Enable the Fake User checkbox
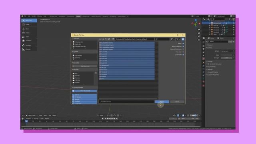The height and width of the screenshot is (144, 256). pos(183,52)
